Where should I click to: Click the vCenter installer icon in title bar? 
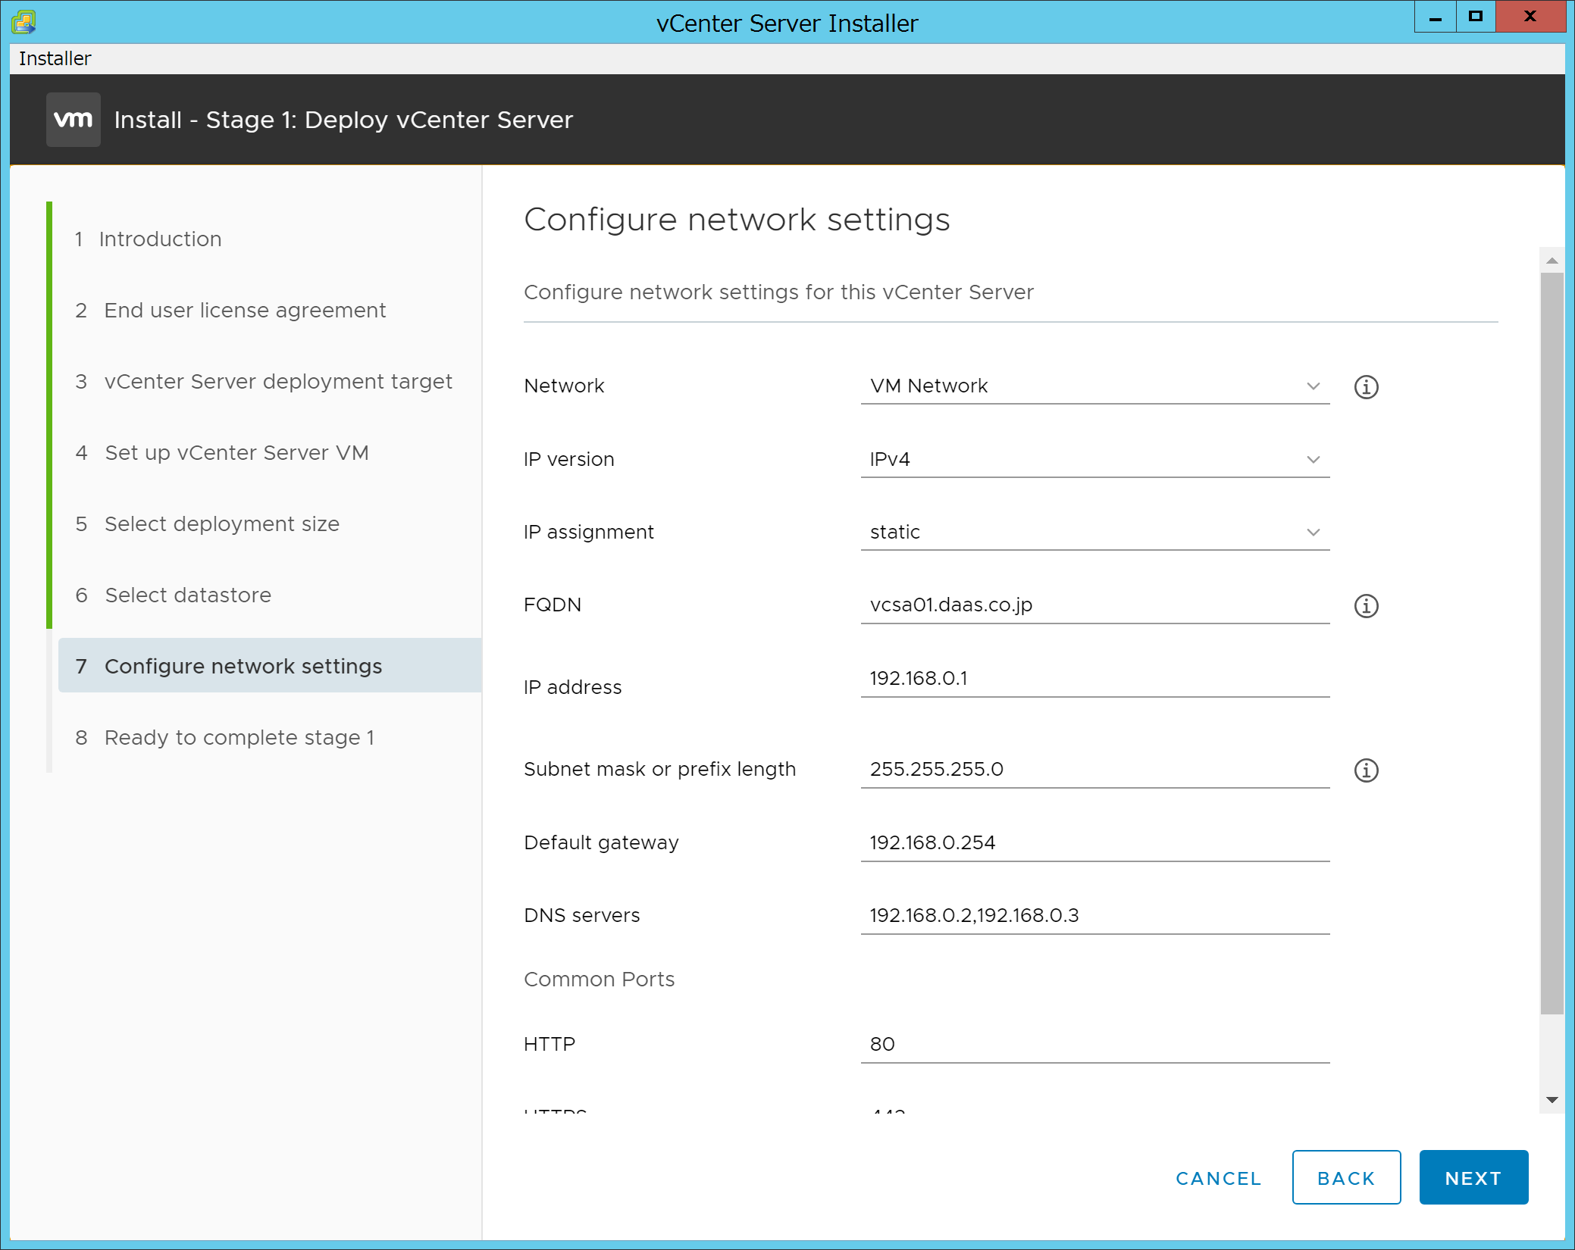pos(23,22)
